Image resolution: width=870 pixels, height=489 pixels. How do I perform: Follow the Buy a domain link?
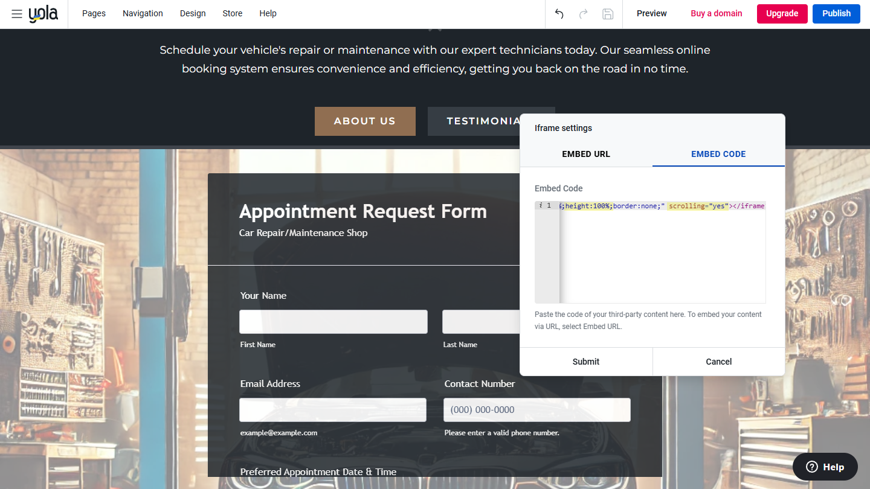(717, 13)
